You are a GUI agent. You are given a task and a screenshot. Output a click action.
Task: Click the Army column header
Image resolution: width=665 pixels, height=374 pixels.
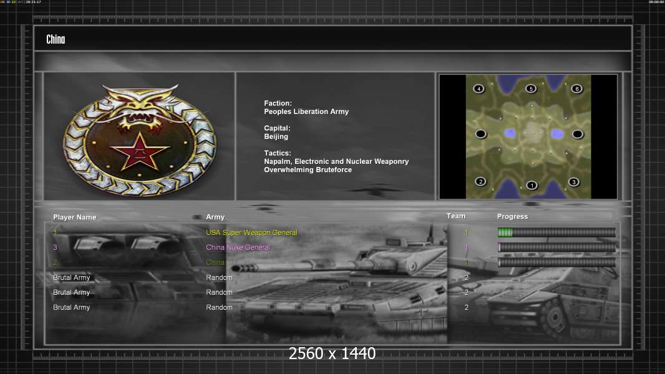click(x=215, y=217)
